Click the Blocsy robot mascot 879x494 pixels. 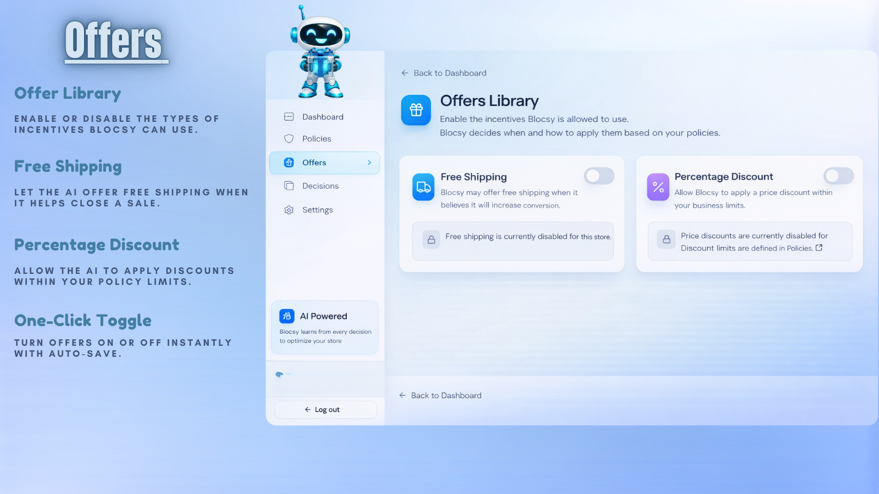[320, 52]
